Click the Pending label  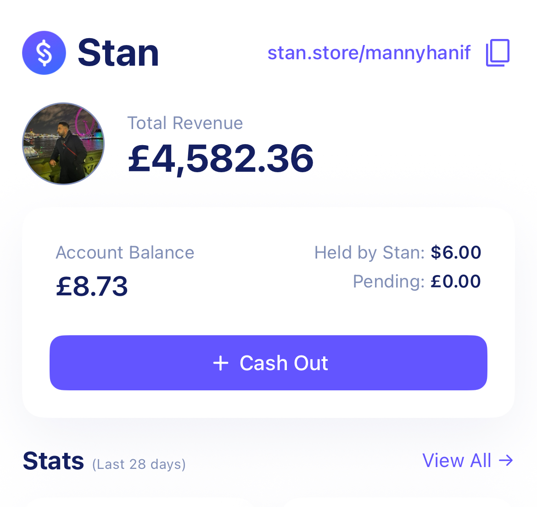(x=388, y=281)
